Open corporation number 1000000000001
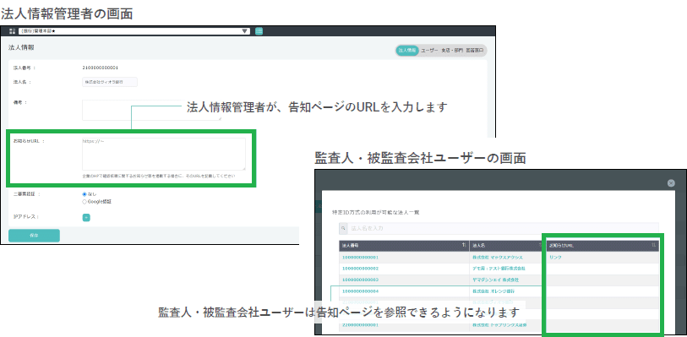 pyautogui.click(x=360, y=258)
